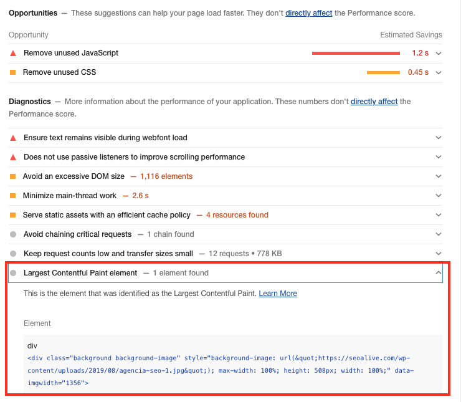The image size is (461, 402).
Task: Expand the static assets cache policy chevron
Action: pos(439,215)
